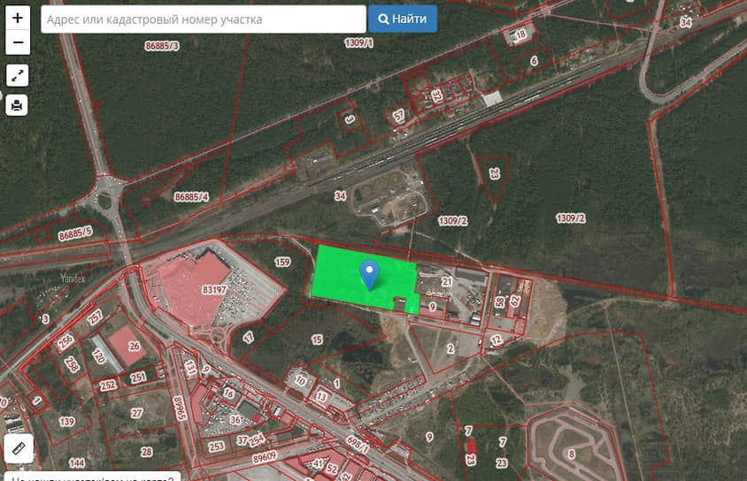747x481 pixels.
Task: Click parcel 15 south of the green plot
Action: [317, 340]
